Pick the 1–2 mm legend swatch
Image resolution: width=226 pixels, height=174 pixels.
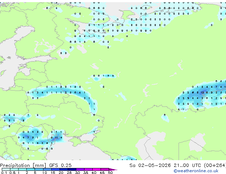22,169
